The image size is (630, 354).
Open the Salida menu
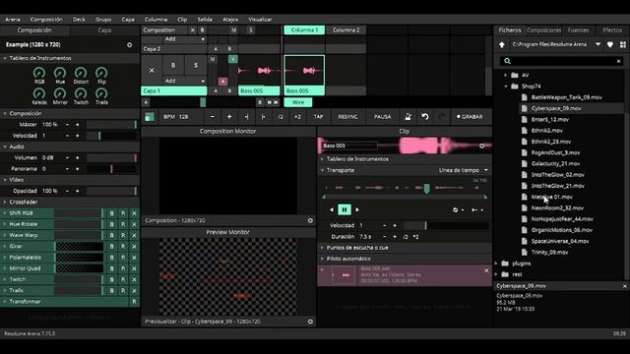[x=205, y=20]
